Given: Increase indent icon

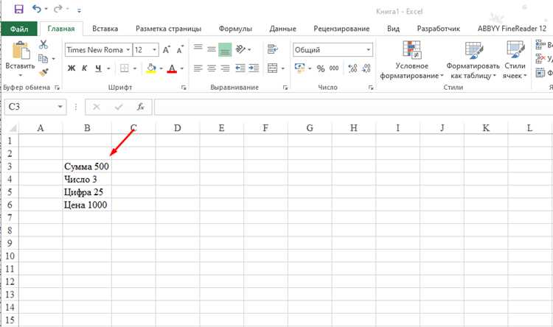Looking at the screenshot, I should pyautogui.click(x=254, y=68).
